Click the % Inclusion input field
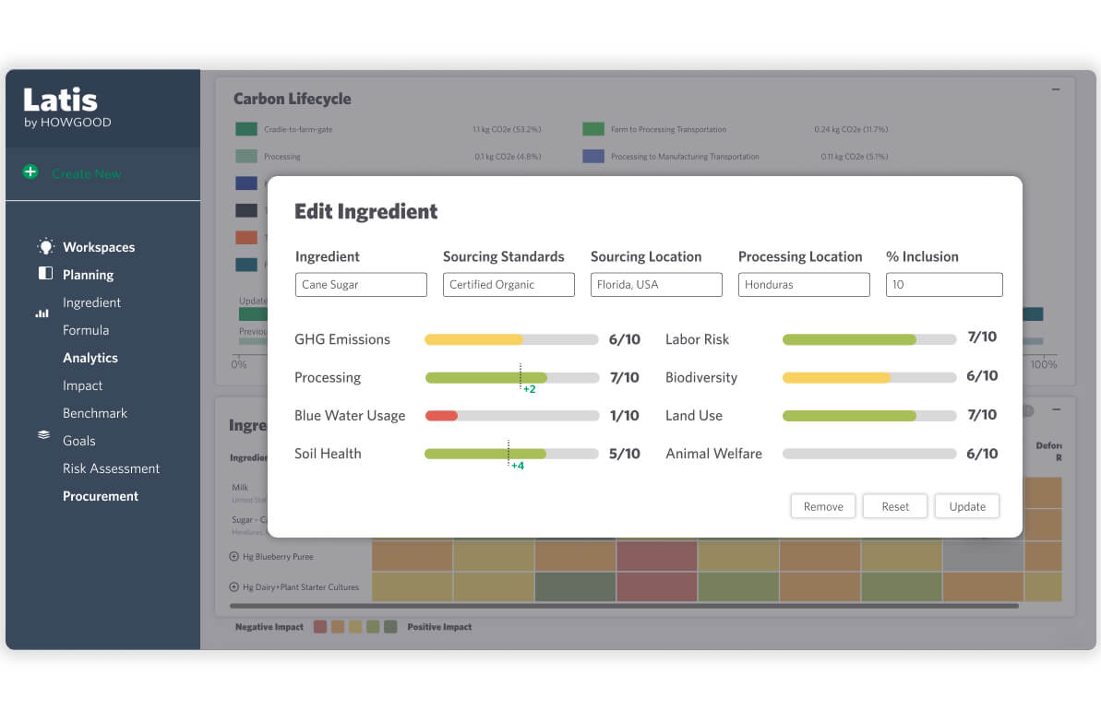The width and height of the screenshot is (1101, 722). (x=944, y=285)
